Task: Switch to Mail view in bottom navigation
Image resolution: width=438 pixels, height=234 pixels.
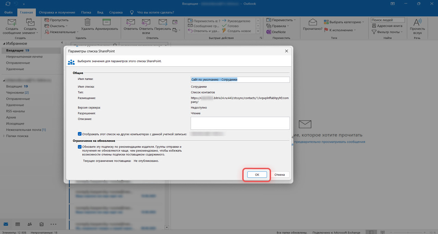Action: tap(6, 224)
